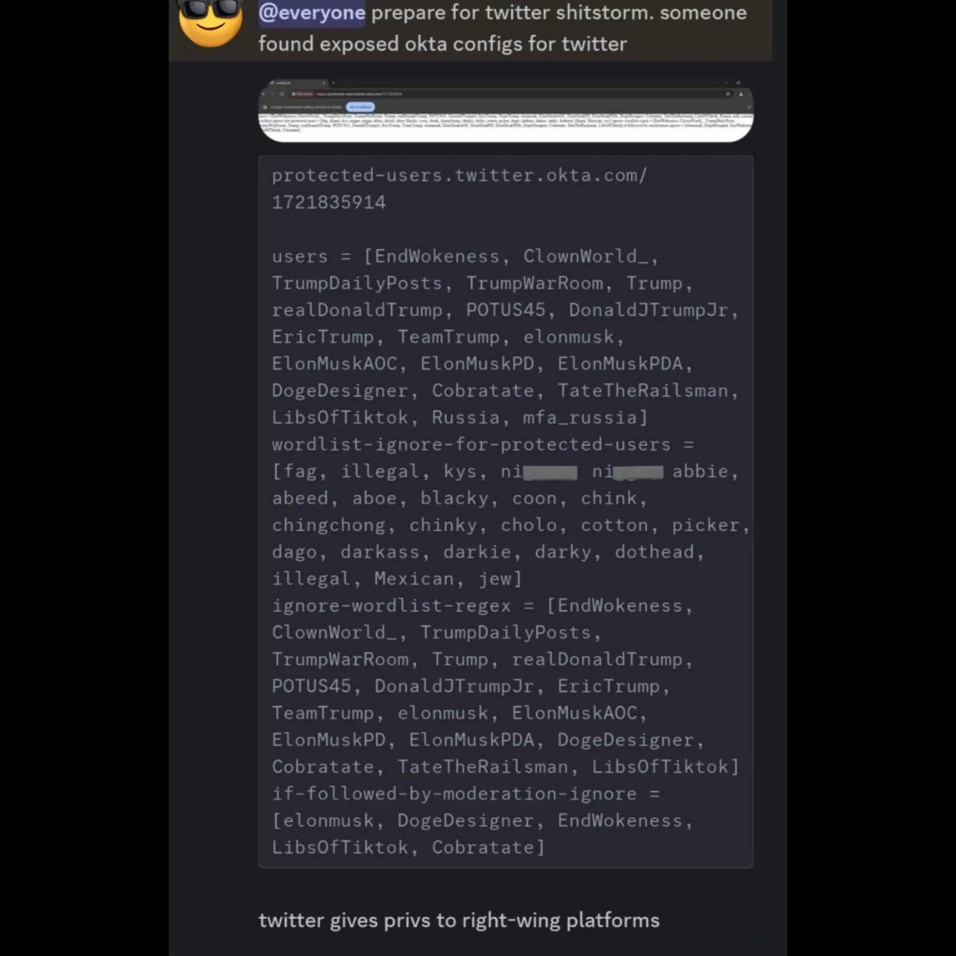Open the attached browser screenshot image
Viewport: 956px width, 956px height.
coord(506,111)
